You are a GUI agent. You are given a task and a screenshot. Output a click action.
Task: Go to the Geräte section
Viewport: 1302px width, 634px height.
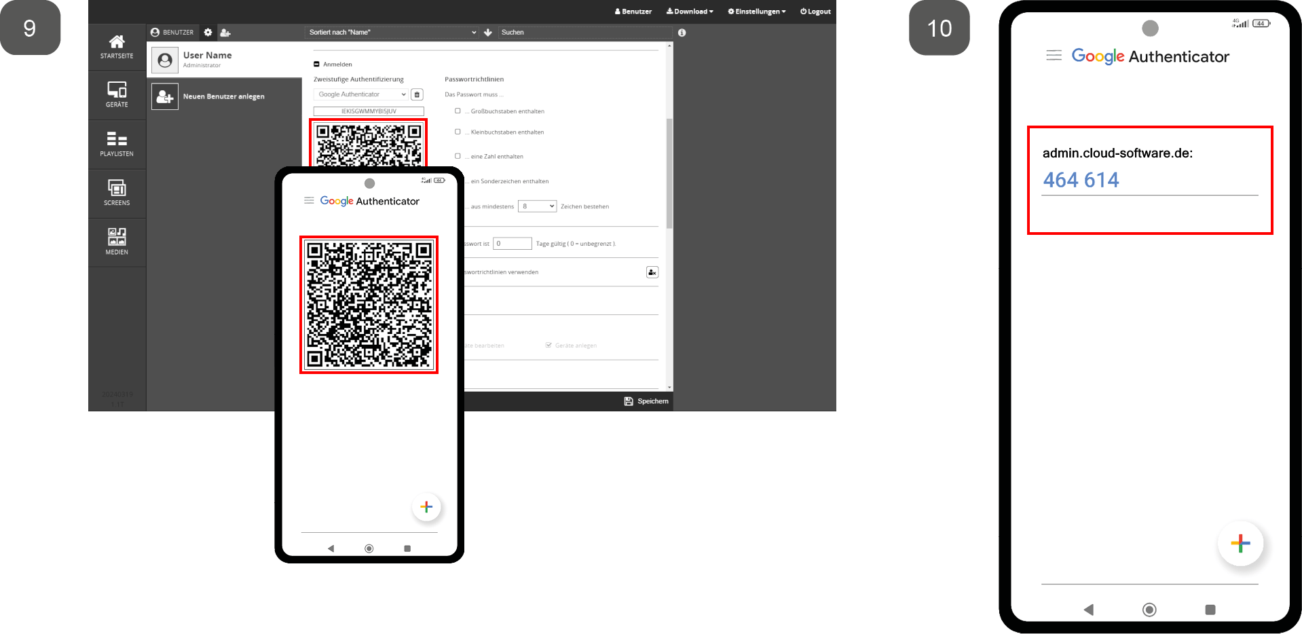(117, 95)
